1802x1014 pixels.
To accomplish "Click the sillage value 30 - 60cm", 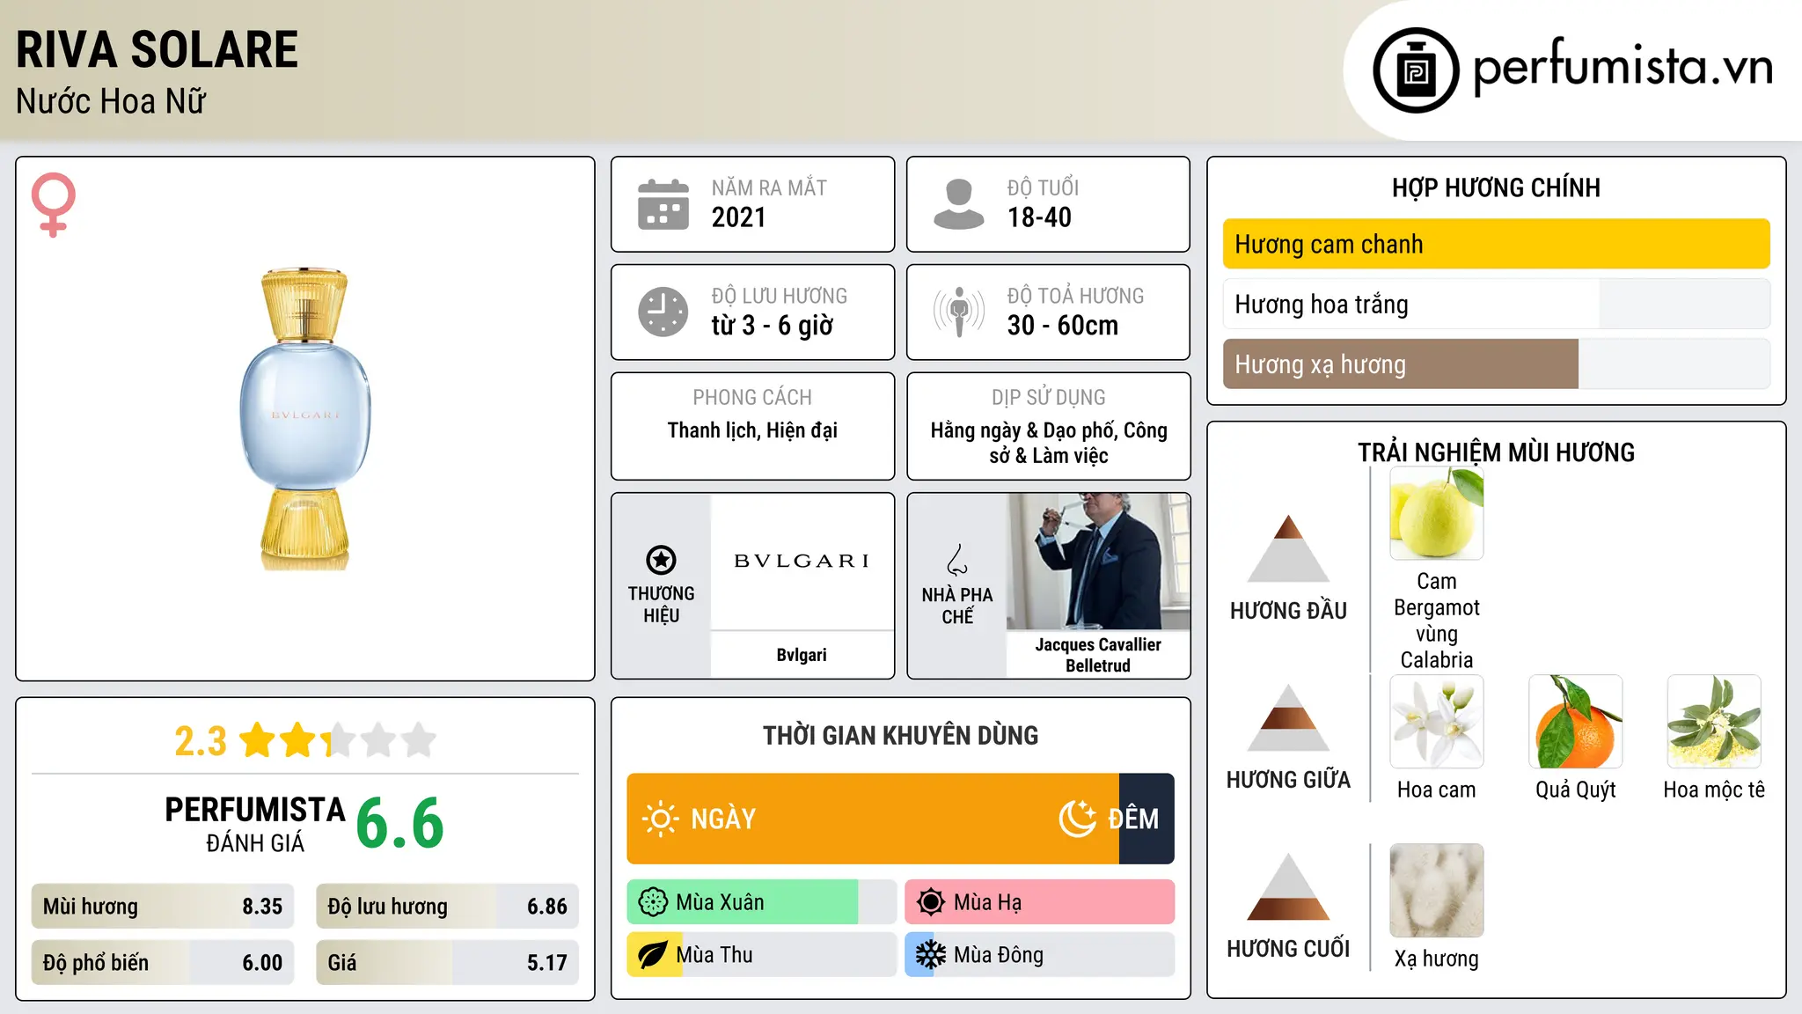I will tap(1063, 326).
